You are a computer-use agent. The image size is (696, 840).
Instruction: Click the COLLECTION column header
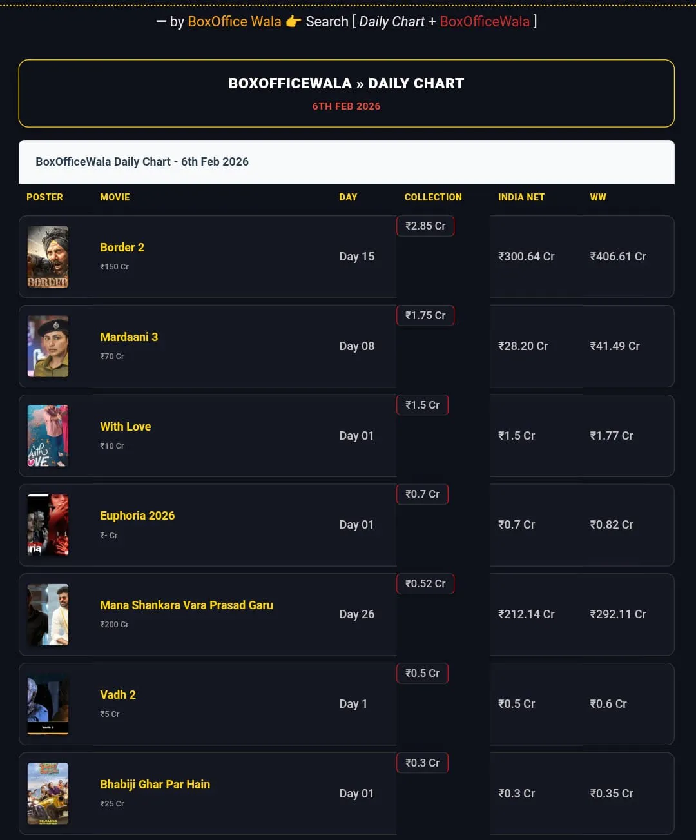pos(433,197)
